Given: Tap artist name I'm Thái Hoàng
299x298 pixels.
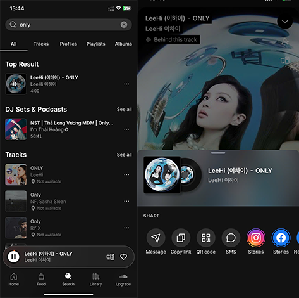Looking at the screenshot, I should [47, 129].
